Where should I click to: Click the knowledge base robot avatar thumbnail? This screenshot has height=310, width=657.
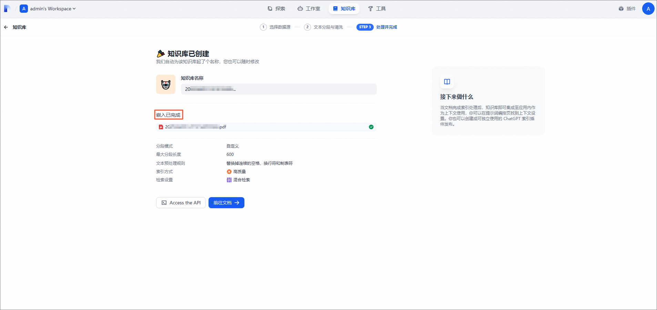point(166,84)
